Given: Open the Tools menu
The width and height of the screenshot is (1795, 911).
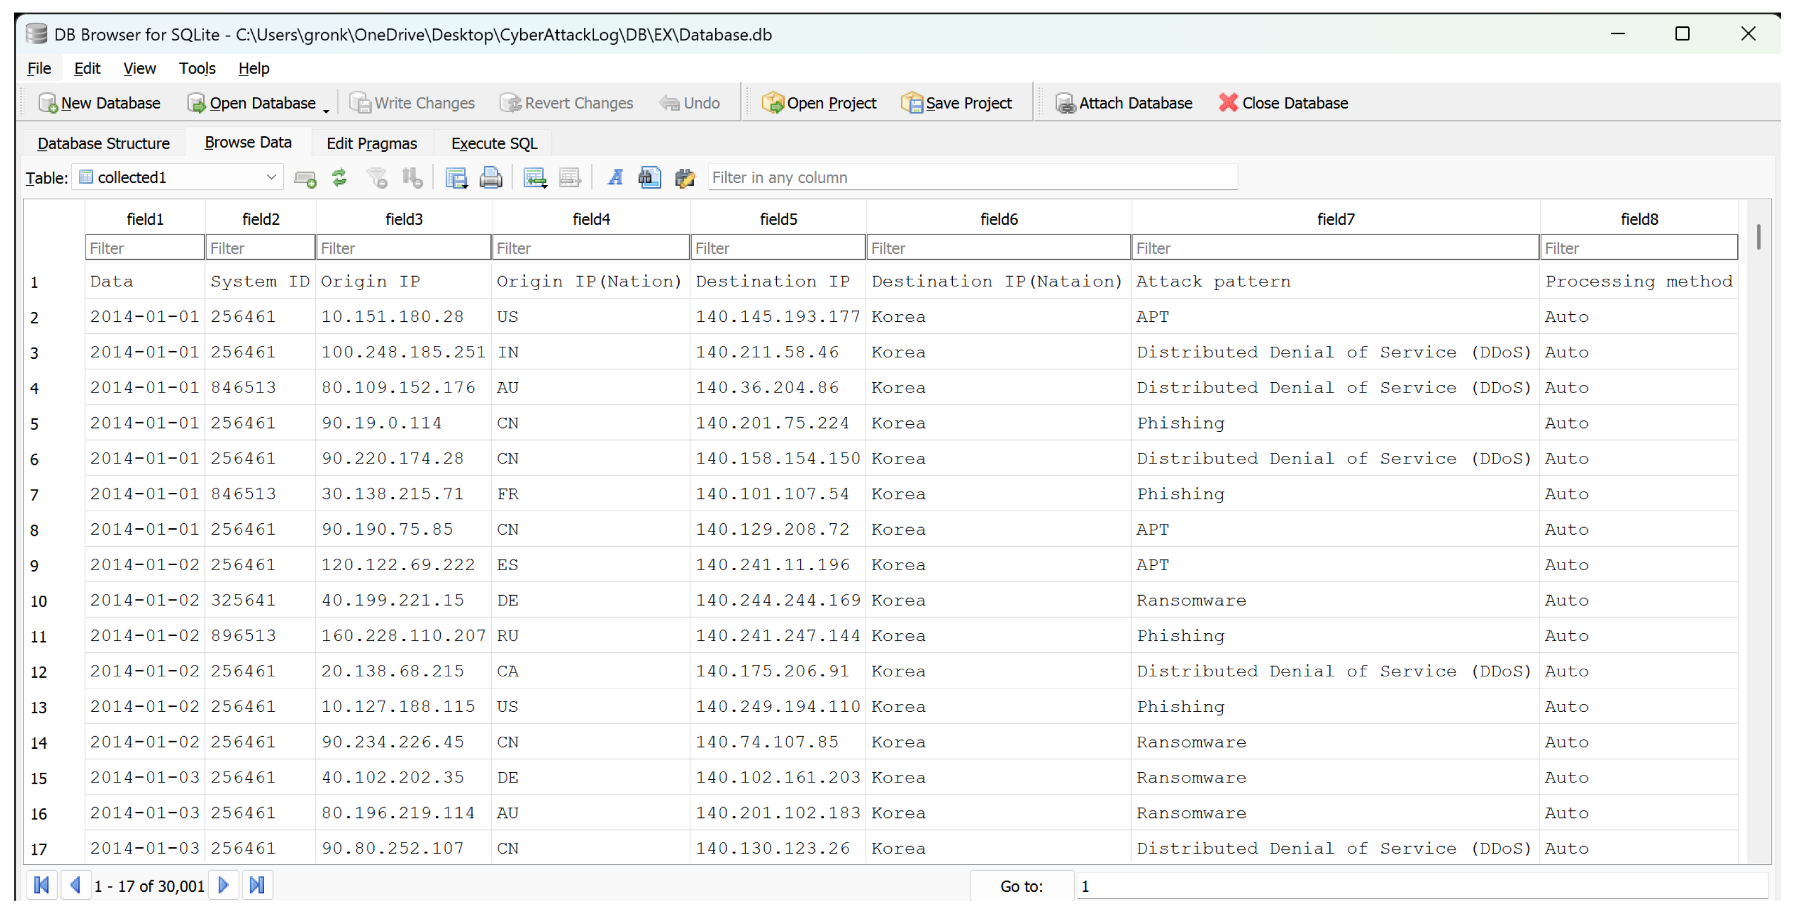Looking at the screenshot, I should [x=197, y=68].
